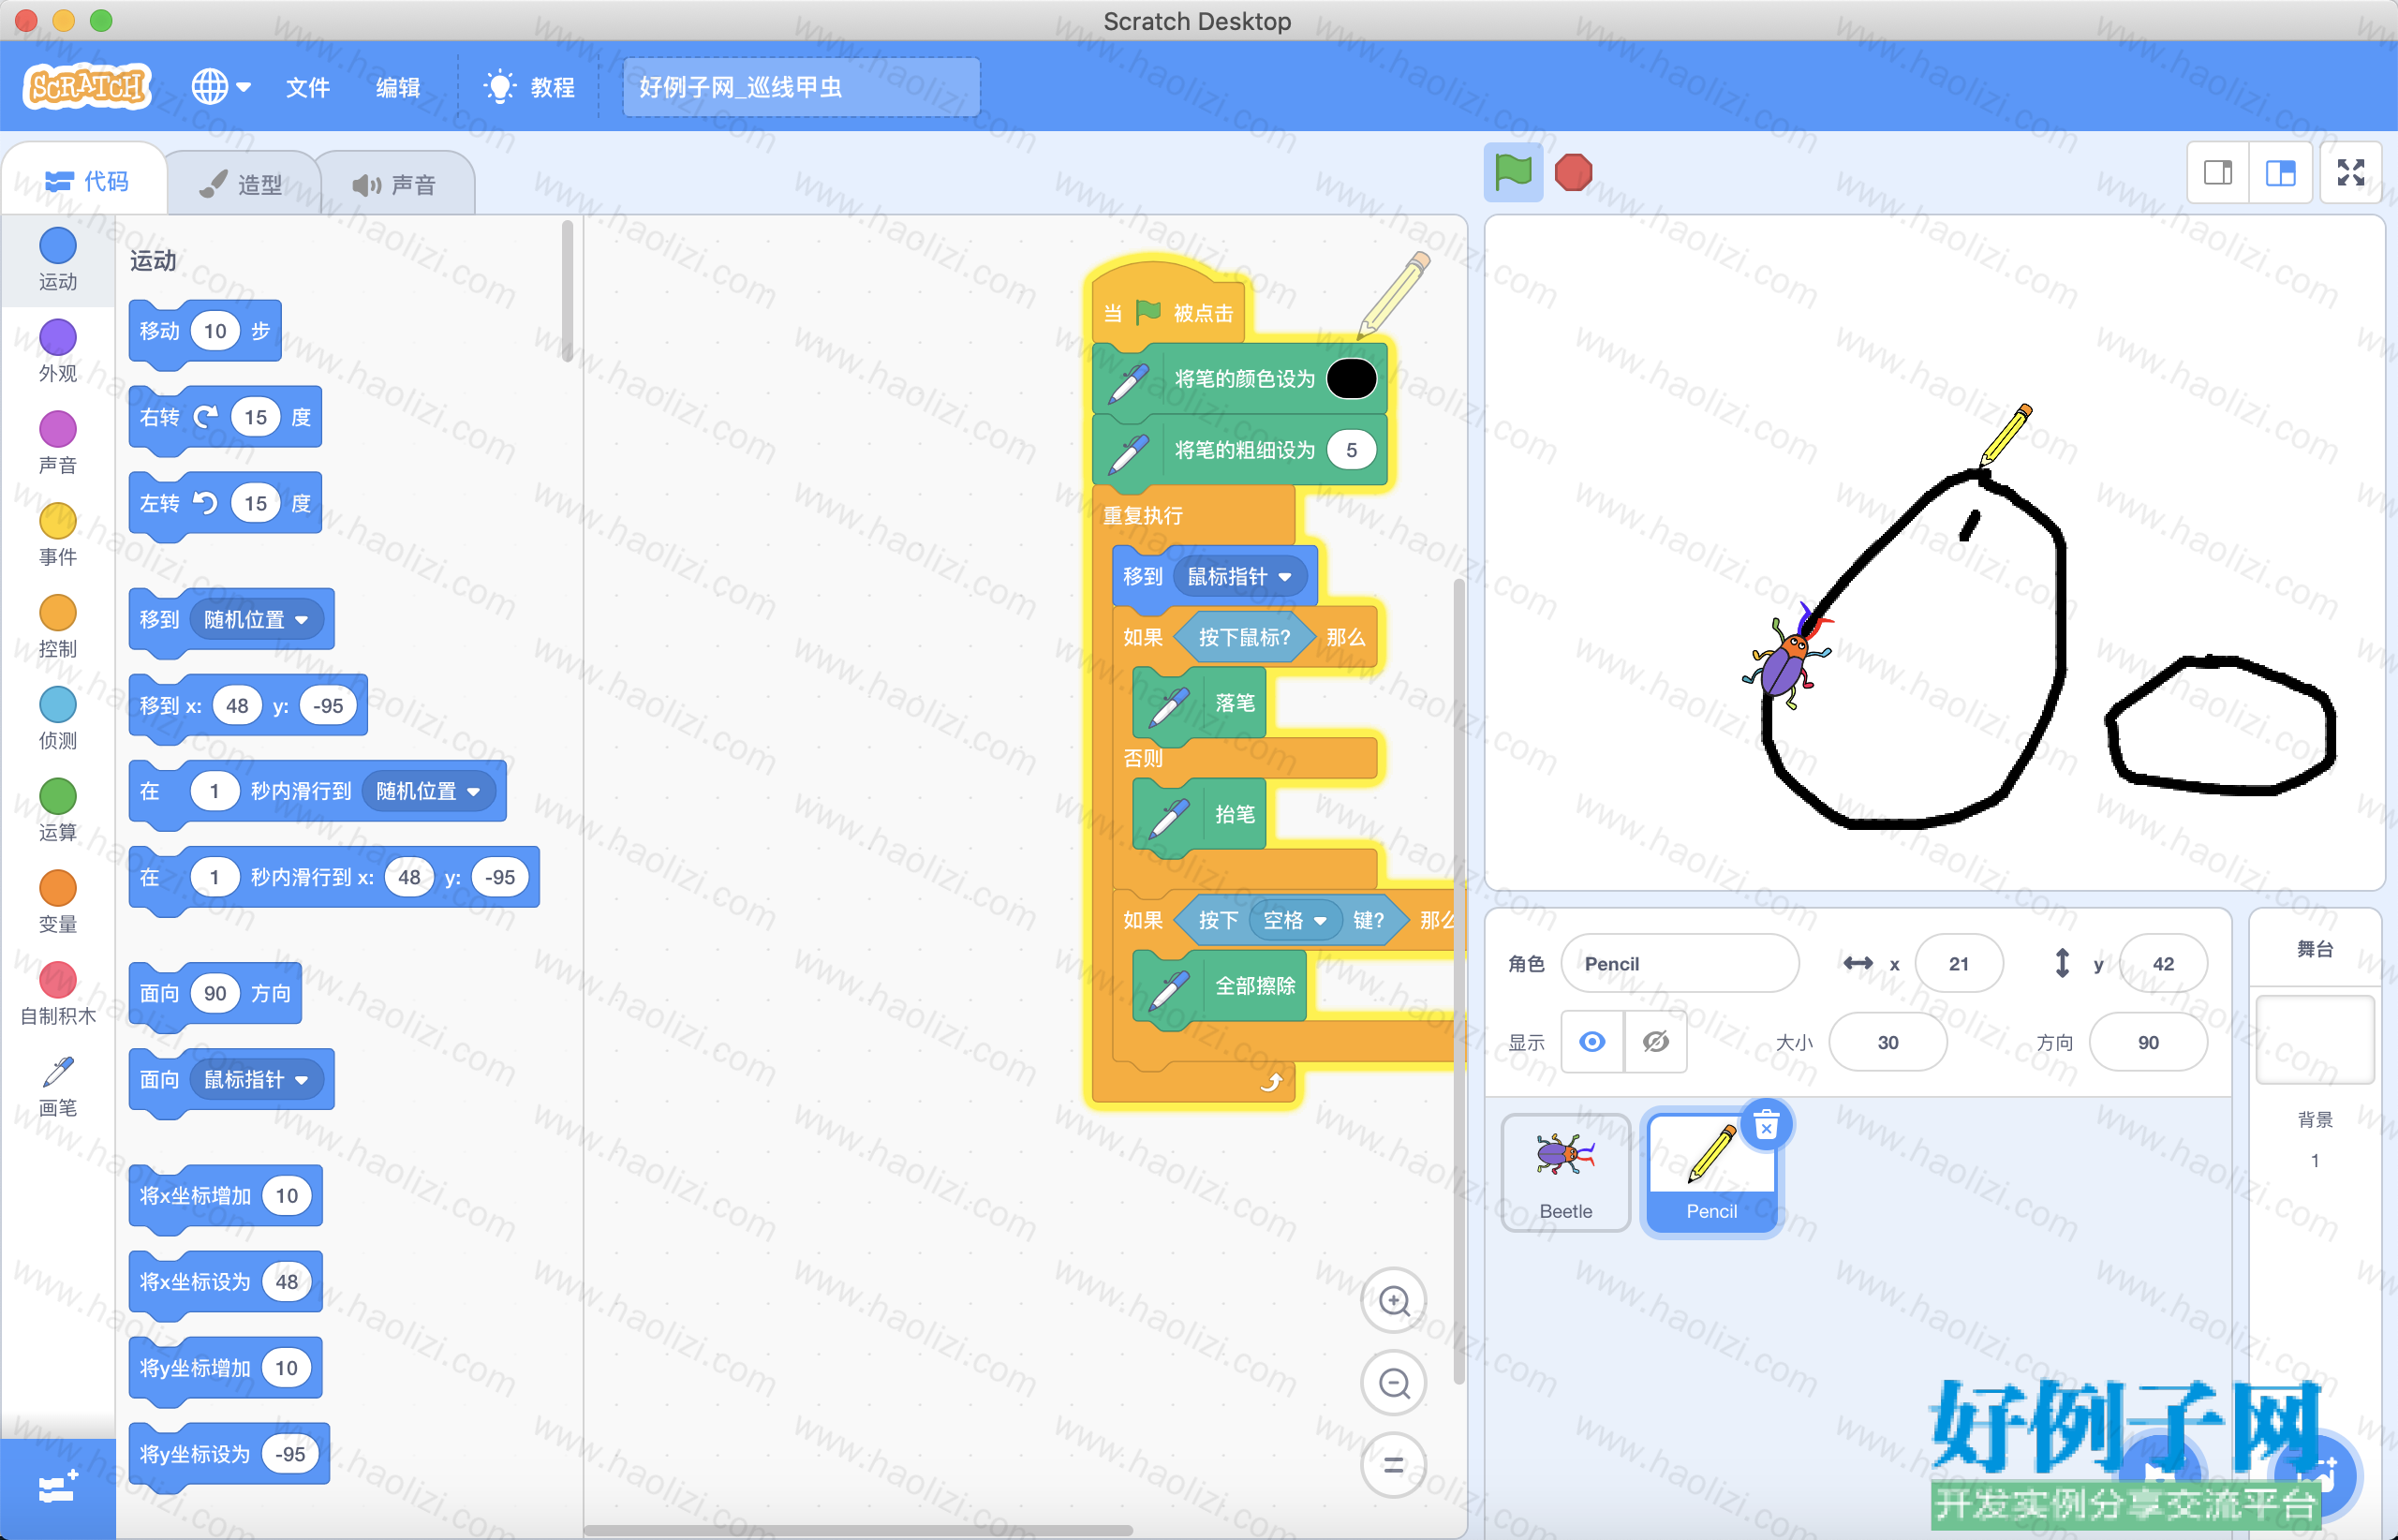
Task: Click the workspace horizontal scrollbar
Action: [x=858, y=1530]
